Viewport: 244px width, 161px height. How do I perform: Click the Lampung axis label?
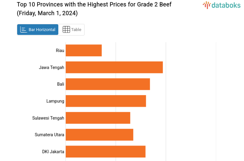pyautogui.click(x=55, y=101)
